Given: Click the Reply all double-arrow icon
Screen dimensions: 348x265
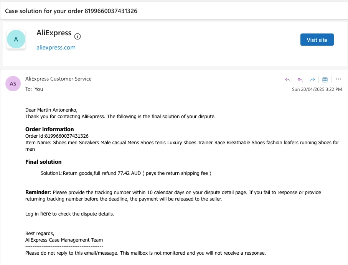Looking at the screenshot, I should [x=300, y=79].
